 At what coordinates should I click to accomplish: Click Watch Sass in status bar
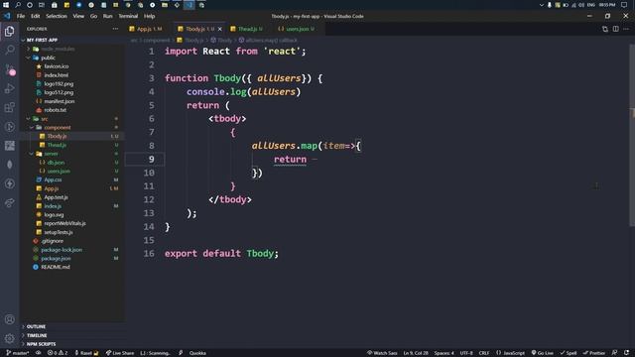382,353
